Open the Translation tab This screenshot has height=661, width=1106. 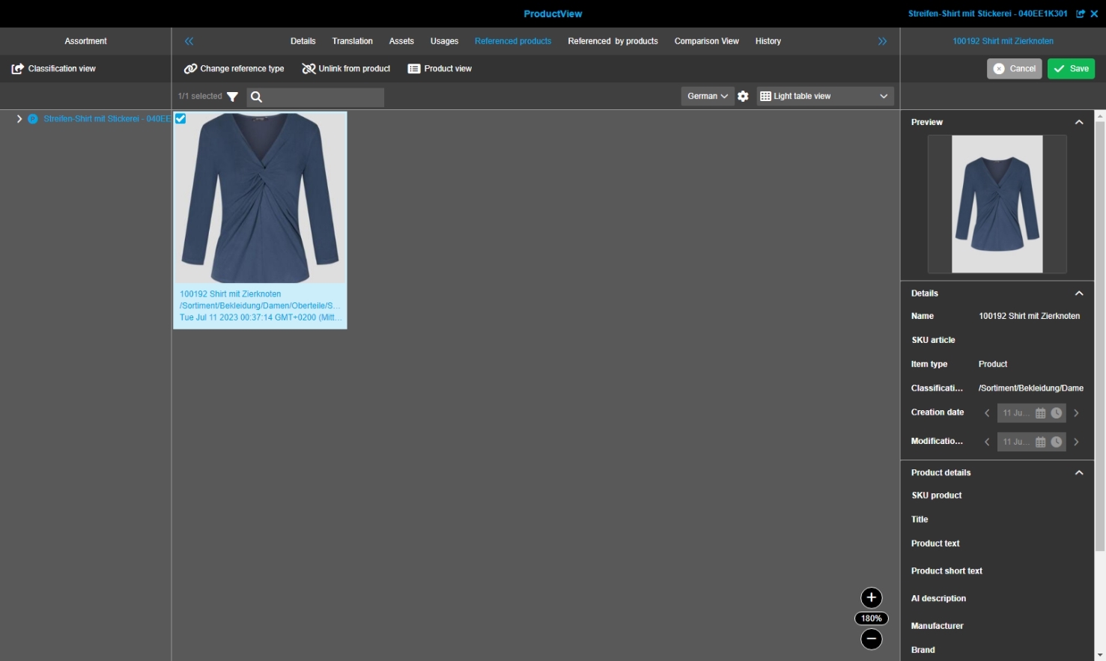pos(352,41)
